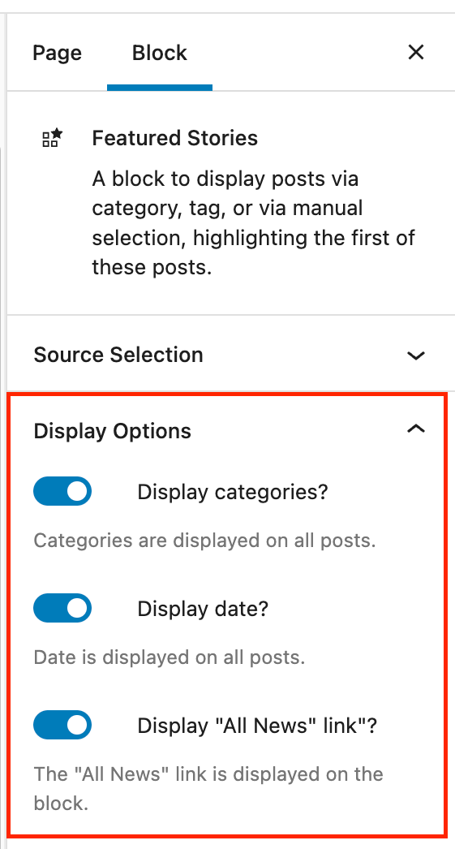Expand Source Selection using its chevron arrow
The image size is (455, 849).
(415, 356)
